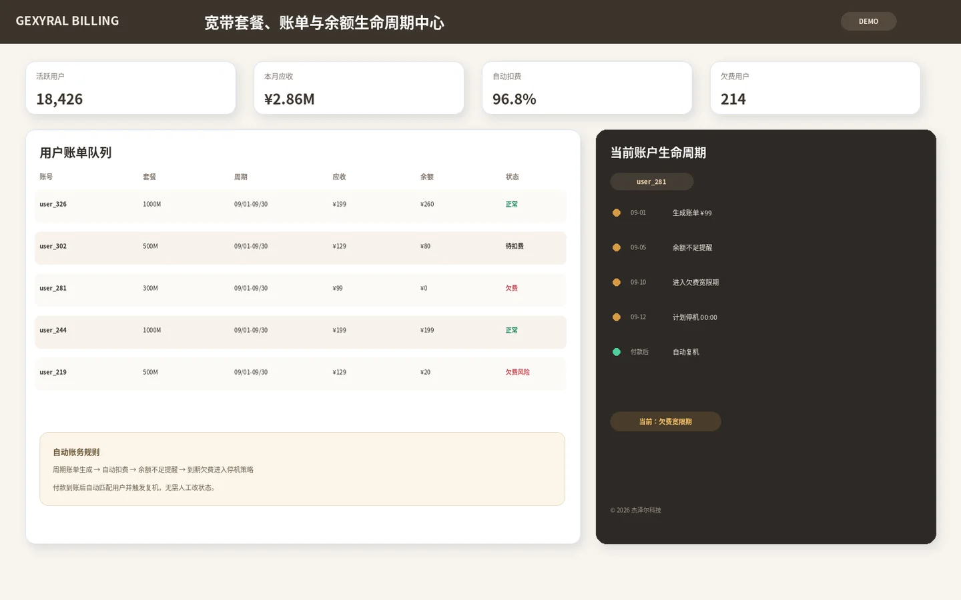Click the ¥20 balance cell
Viewport: 961px width, 600px height.
[425, 372]
